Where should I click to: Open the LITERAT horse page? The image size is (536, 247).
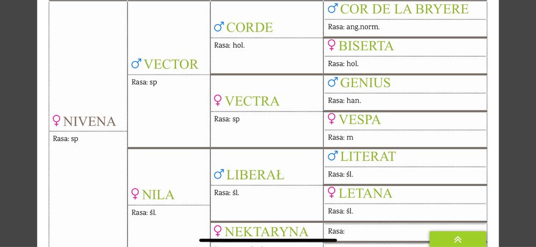pyautogui.click(x=368, y=156)
